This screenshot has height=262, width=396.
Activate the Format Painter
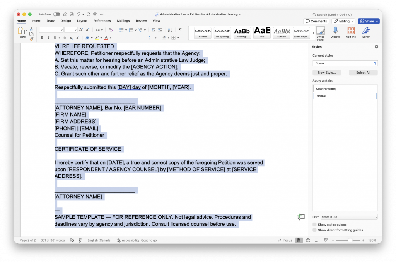31,39
